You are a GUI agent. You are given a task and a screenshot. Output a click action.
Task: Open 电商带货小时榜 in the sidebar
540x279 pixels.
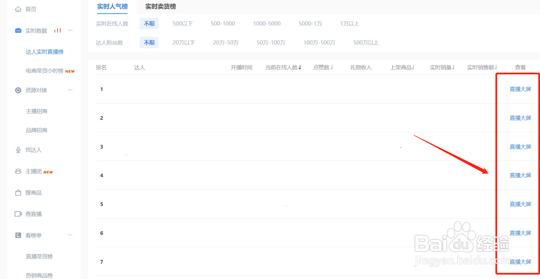click(x=45, y=71)
